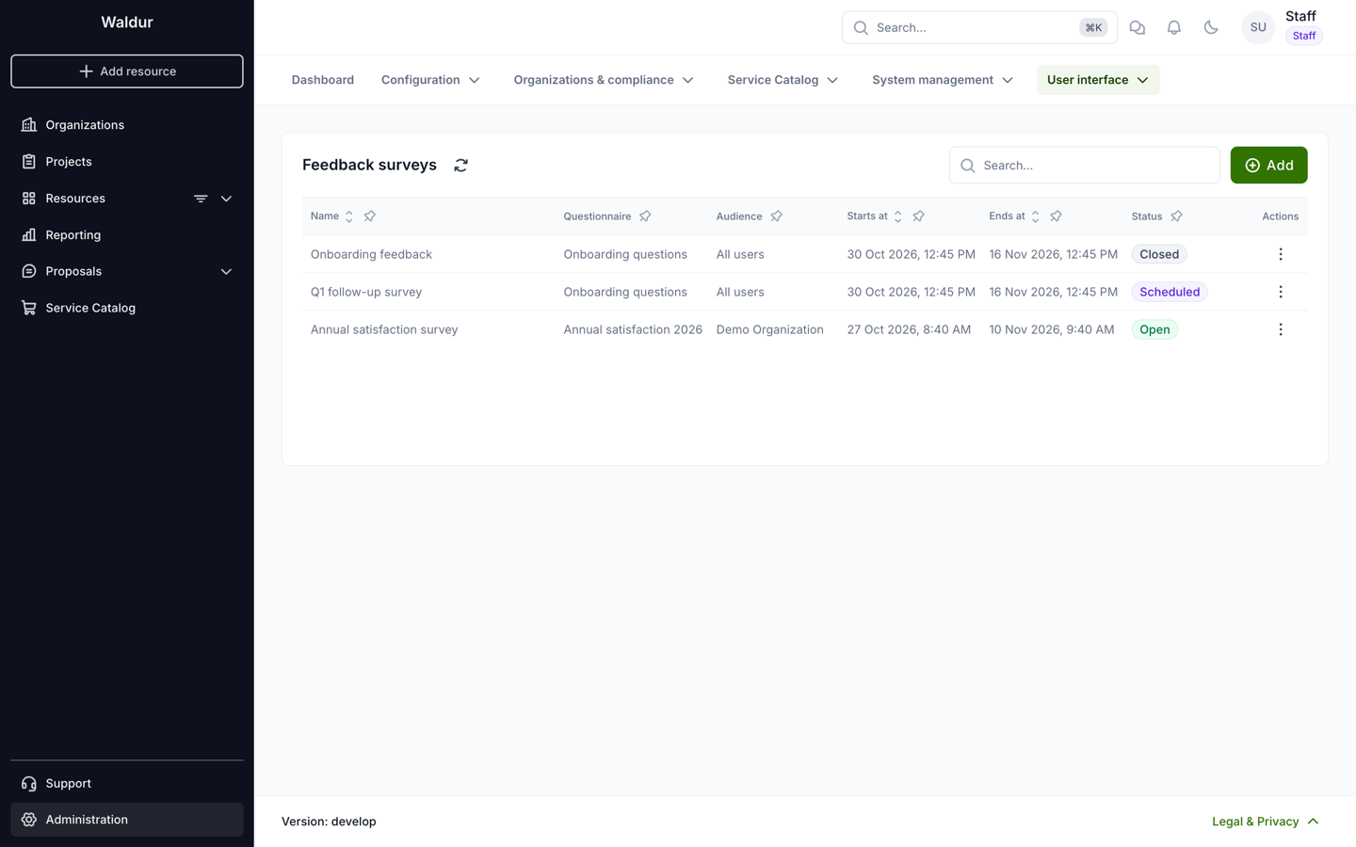Screen dimensions: 1356x847
Task: Open the System management dropdown
Action: (x=943, y=80)
